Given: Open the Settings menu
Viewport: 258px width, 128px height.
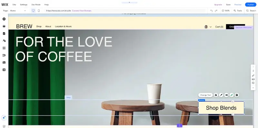Looking at the screenshot, I should (24, 5).
